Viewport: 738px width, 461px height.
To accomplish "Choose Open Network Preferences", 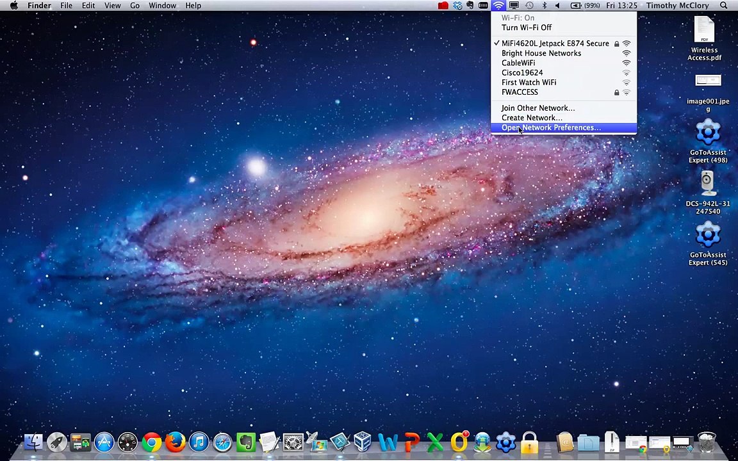I will [x=551, y=127].
